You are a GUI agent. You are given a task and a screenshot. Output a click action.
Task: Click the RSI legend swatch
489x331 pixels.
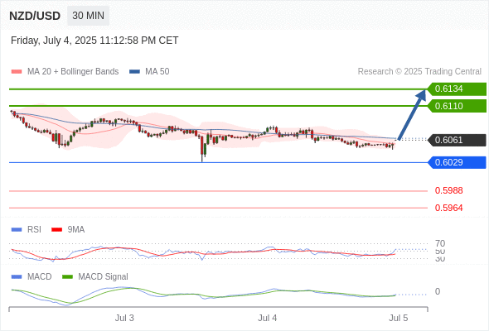[x=17, y=230]
